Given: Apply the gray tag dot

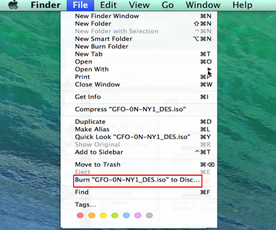Looking at the screenshot, I should [x=149, y=215].
